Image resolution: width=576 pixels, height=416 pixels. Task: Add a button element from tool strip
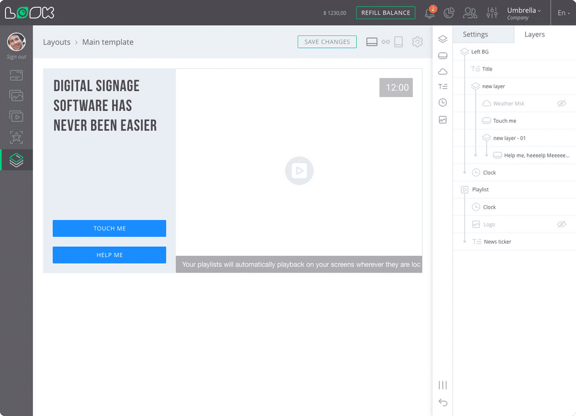(x=443, y=56)
